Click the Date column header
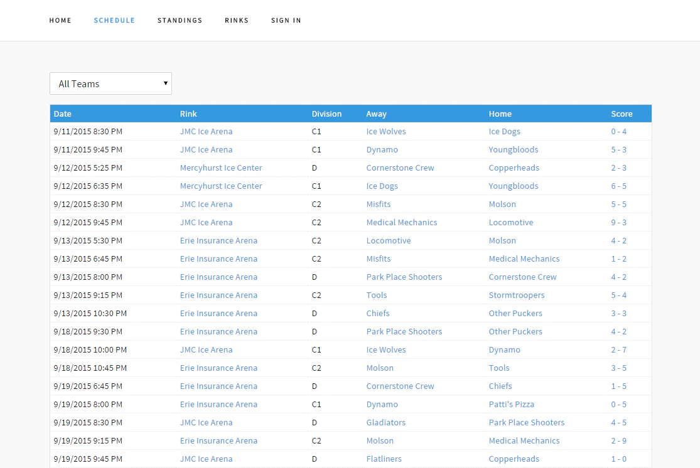The image size is (700, 468). click(63, 114)
